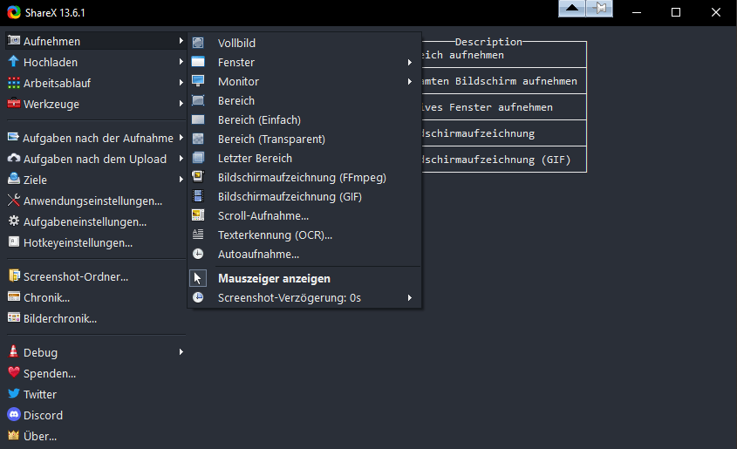Open Screenshot-Verzögerung delay submenu
The height and width of the screenshot is (449, 737).
point(409,298)
